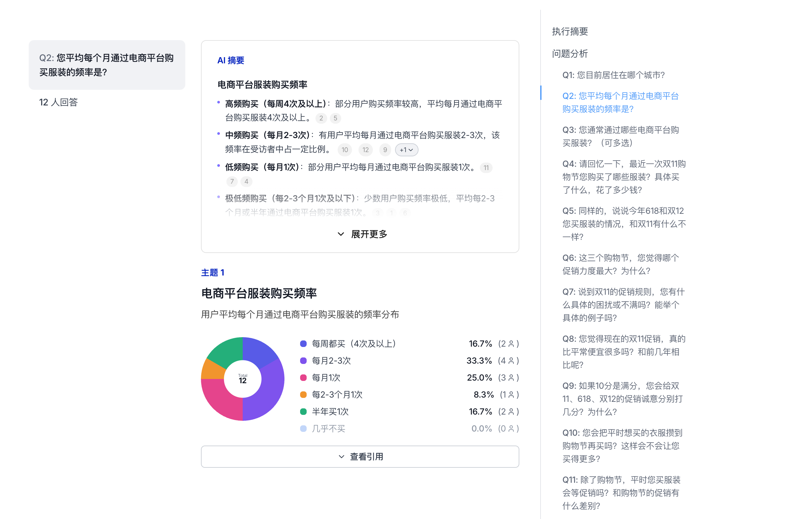Jump to Q6 about 促销力度最大
Screen dimensions: 794x519
pyautogui.click(x=620, y=264)
